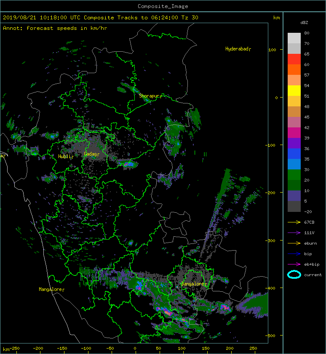Click the 111V legend label
This screenshot has height=354, width=326.
[x=309, y=233]
